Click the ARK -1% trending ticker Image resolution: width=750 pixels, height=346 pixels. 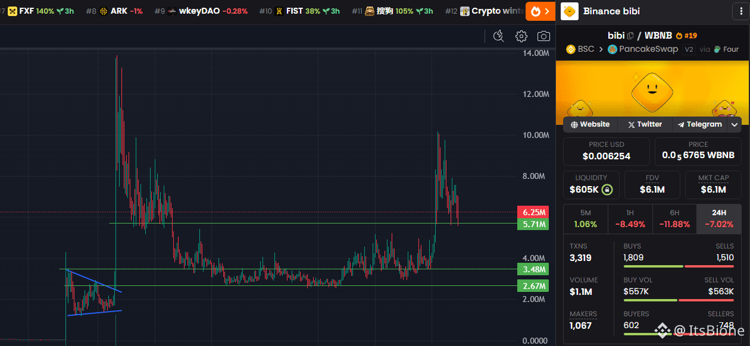114,11
